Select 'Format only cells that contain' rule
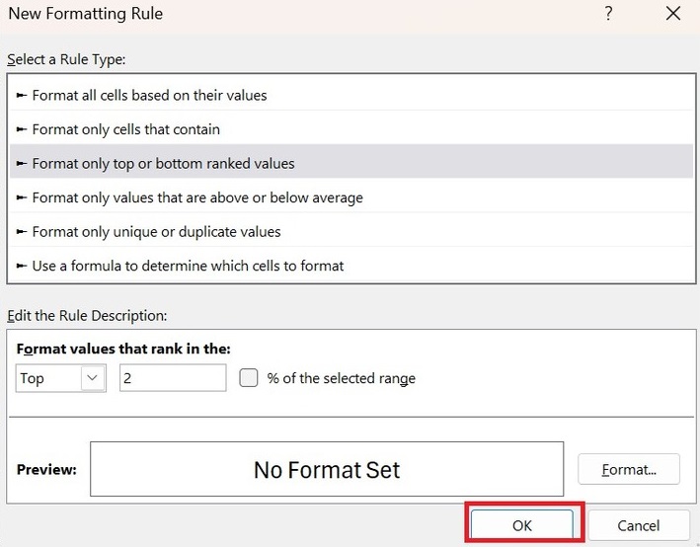 tap(126, 129)
